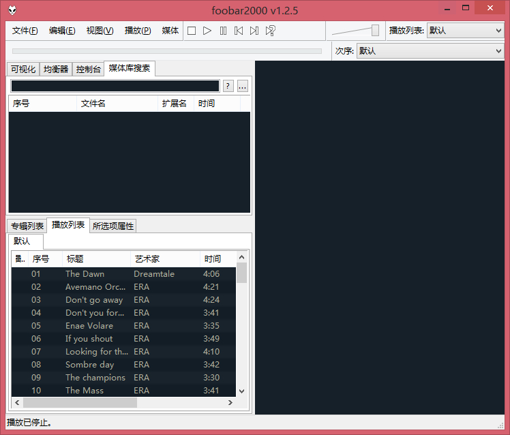Expand the 播放列表 dropdown
510x435 pixels.
466,31
